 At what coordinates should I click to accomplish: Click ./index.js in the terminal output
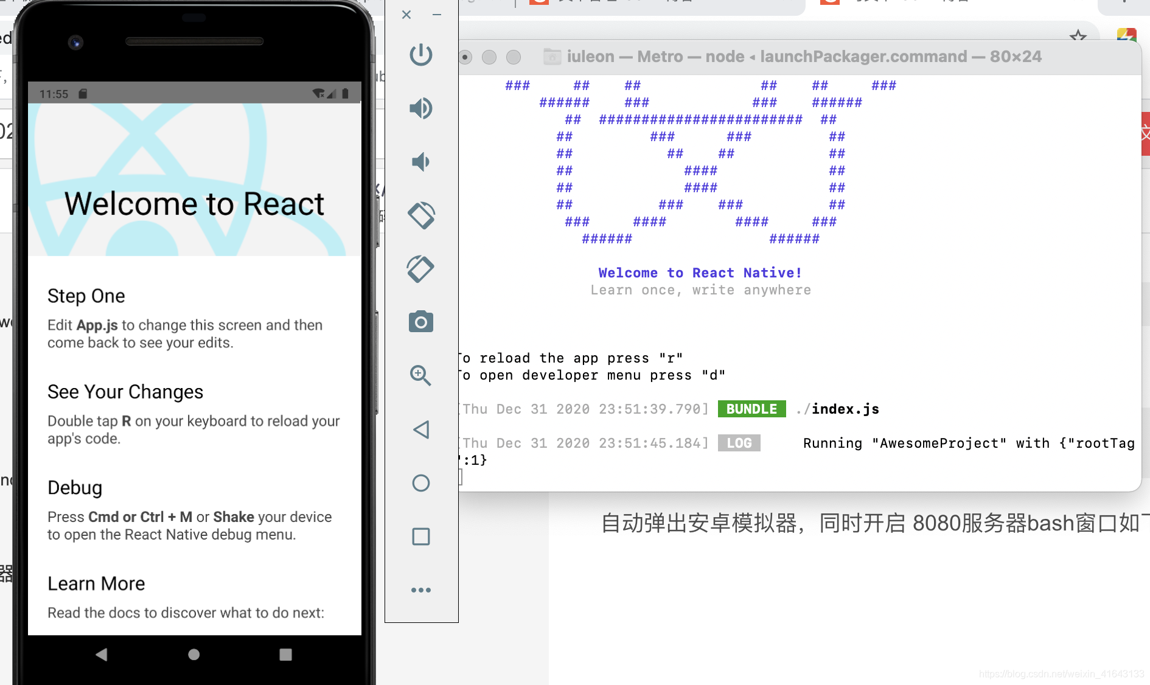click(x=837, y=409)
